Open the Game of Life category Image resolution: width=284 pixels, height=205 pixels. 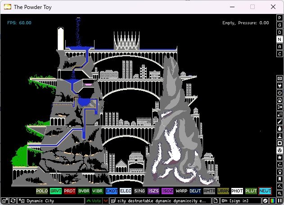pos(279,165)
